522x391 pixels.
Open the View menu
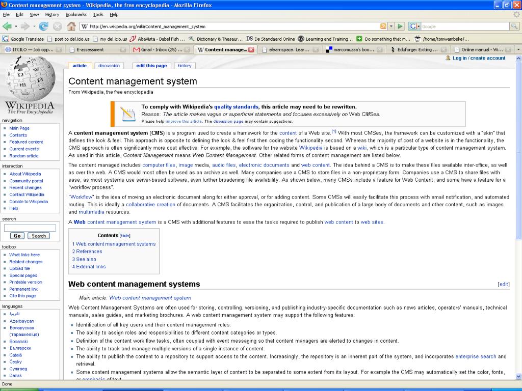[34, 15]
